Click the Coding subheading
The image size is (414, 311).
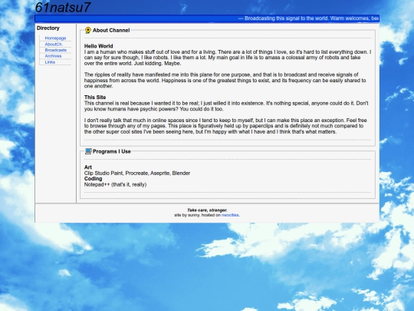point(94,178)
